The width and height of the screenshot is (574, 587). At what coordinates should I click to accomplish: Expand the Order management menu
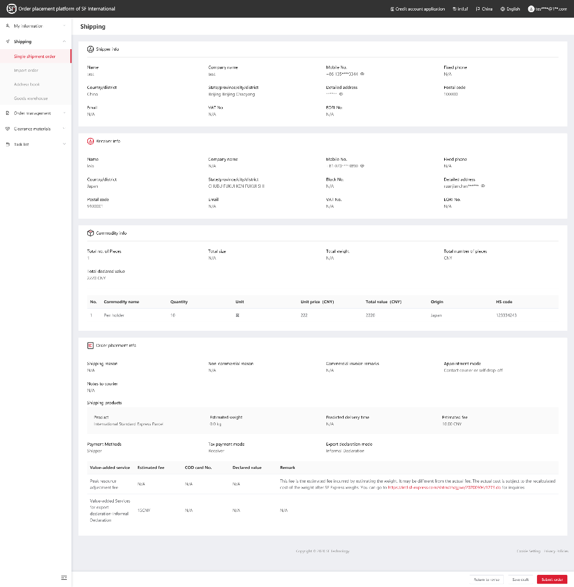click(x=35, y=113)
